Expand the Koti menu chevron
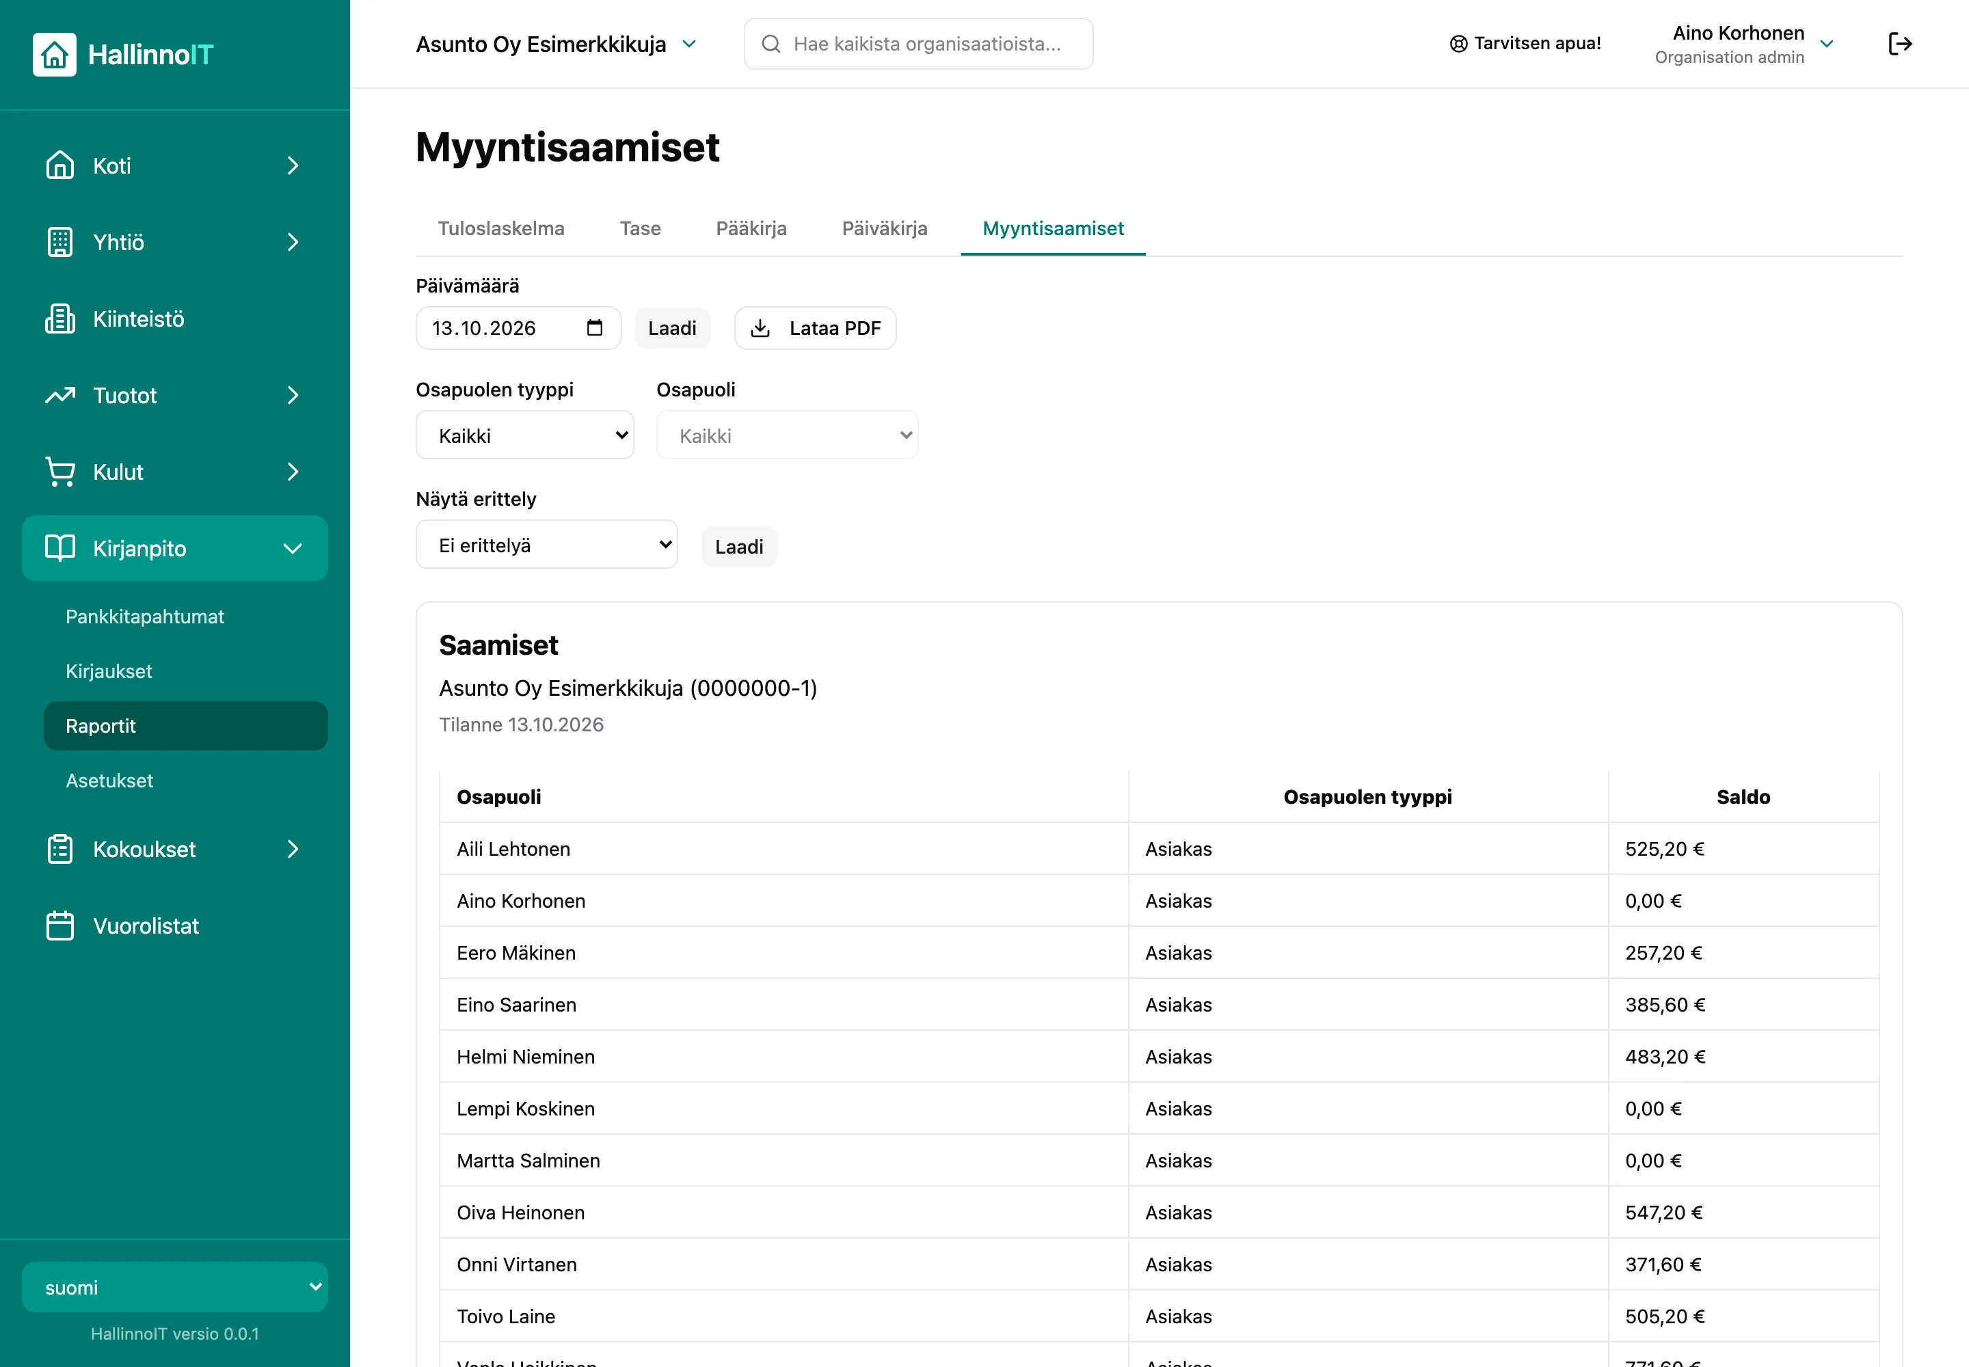 coord(293,165)
